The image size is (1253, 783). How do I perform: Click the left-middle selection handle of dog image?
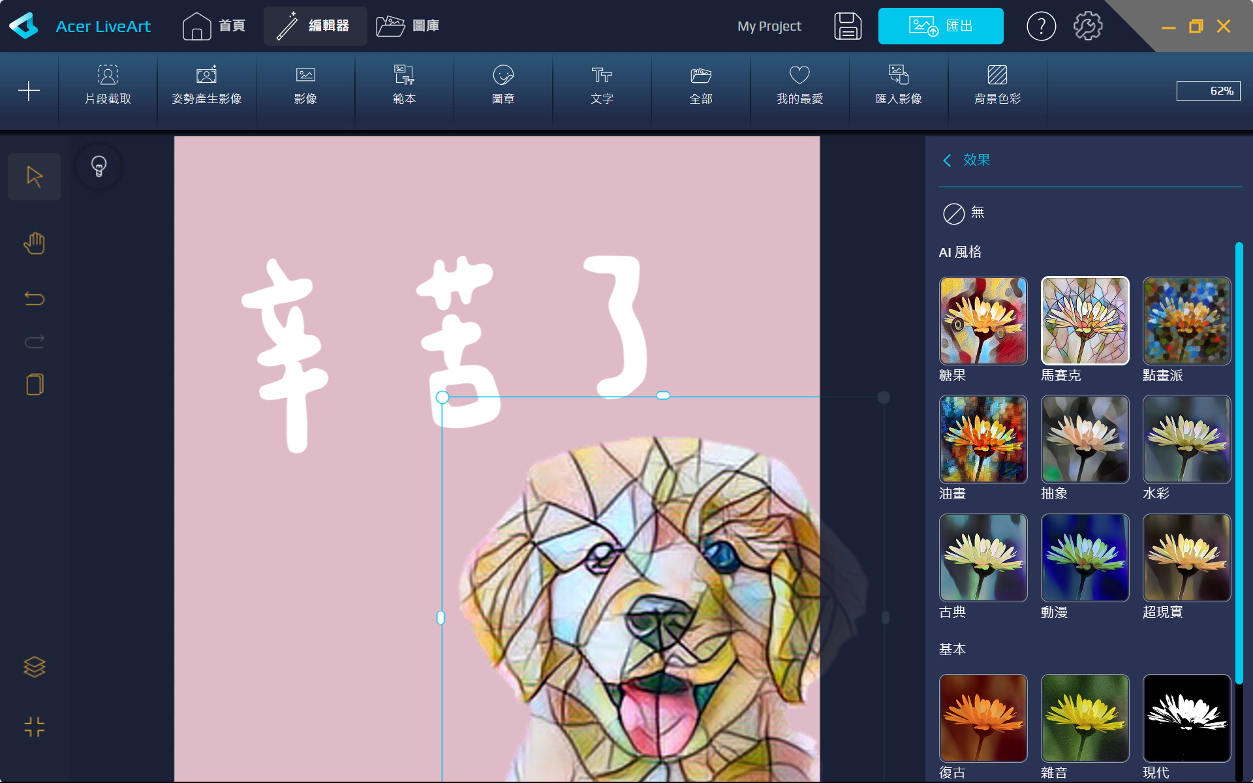point(441,617)
